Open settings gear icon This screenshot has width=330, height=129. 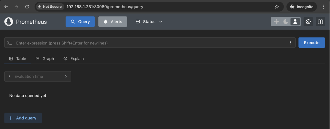(x=308, y=22)
